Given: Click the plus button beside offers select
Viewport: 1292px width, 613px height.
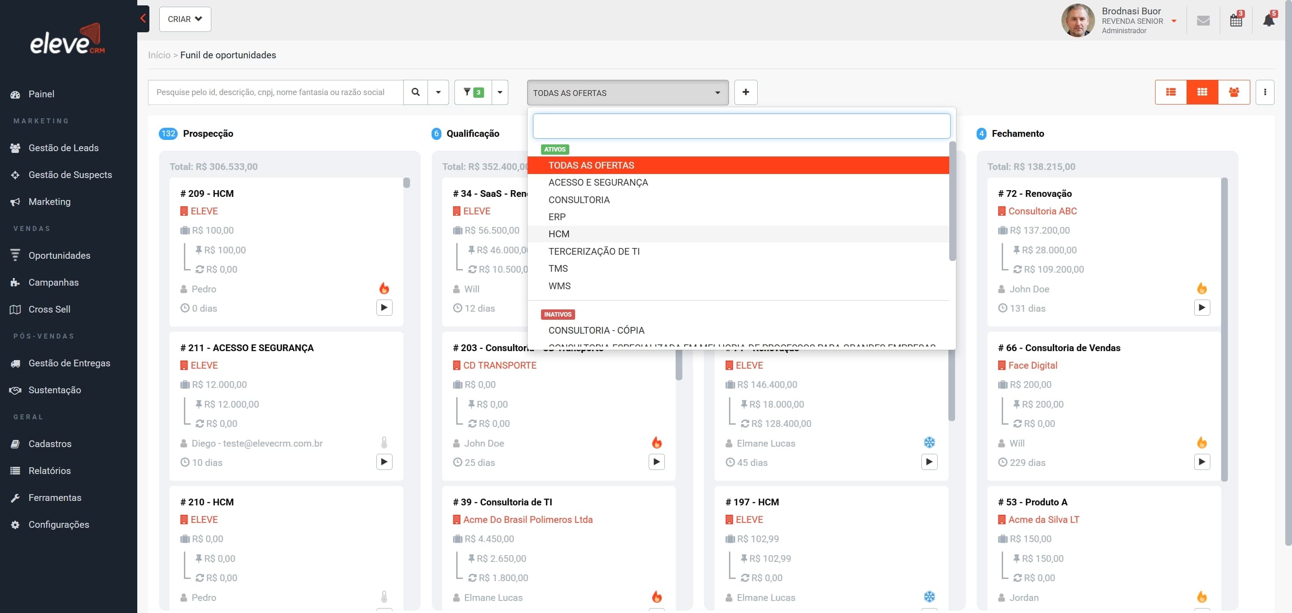Looking at the screenshot, I should 745,92.
